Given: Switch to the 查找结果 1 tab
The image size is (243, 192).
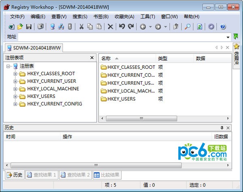Looking at the screenshot, I should [x=42, y=175].
